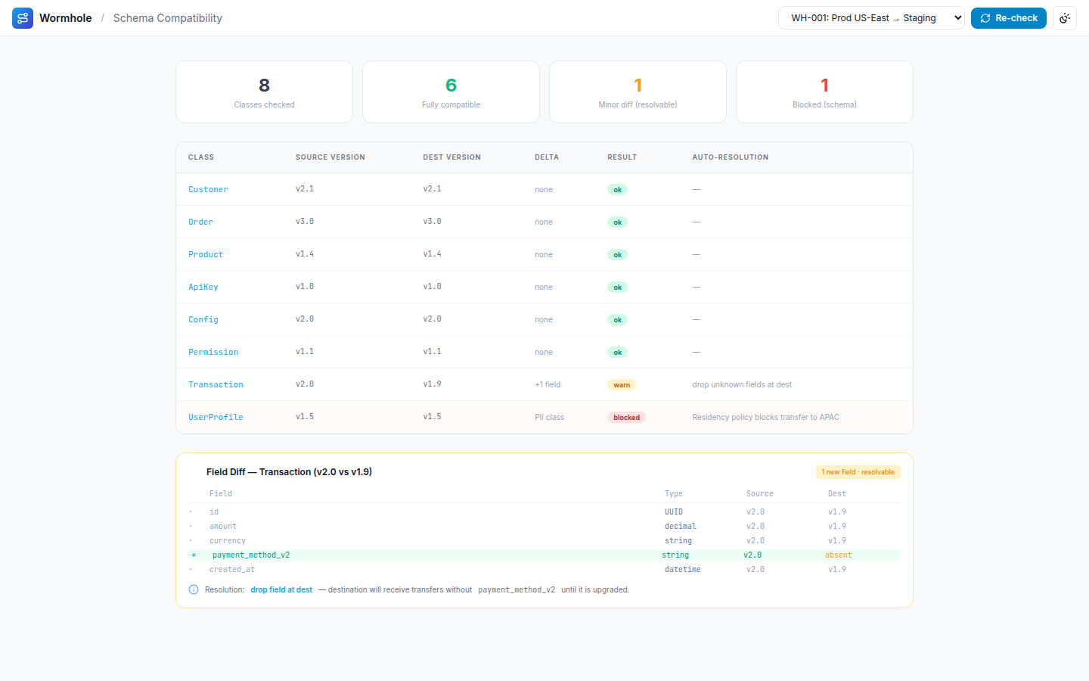Click the Transaction source version v2.0 cell
This screenshot has width=1089, height=681.
[x=305, y=384]
